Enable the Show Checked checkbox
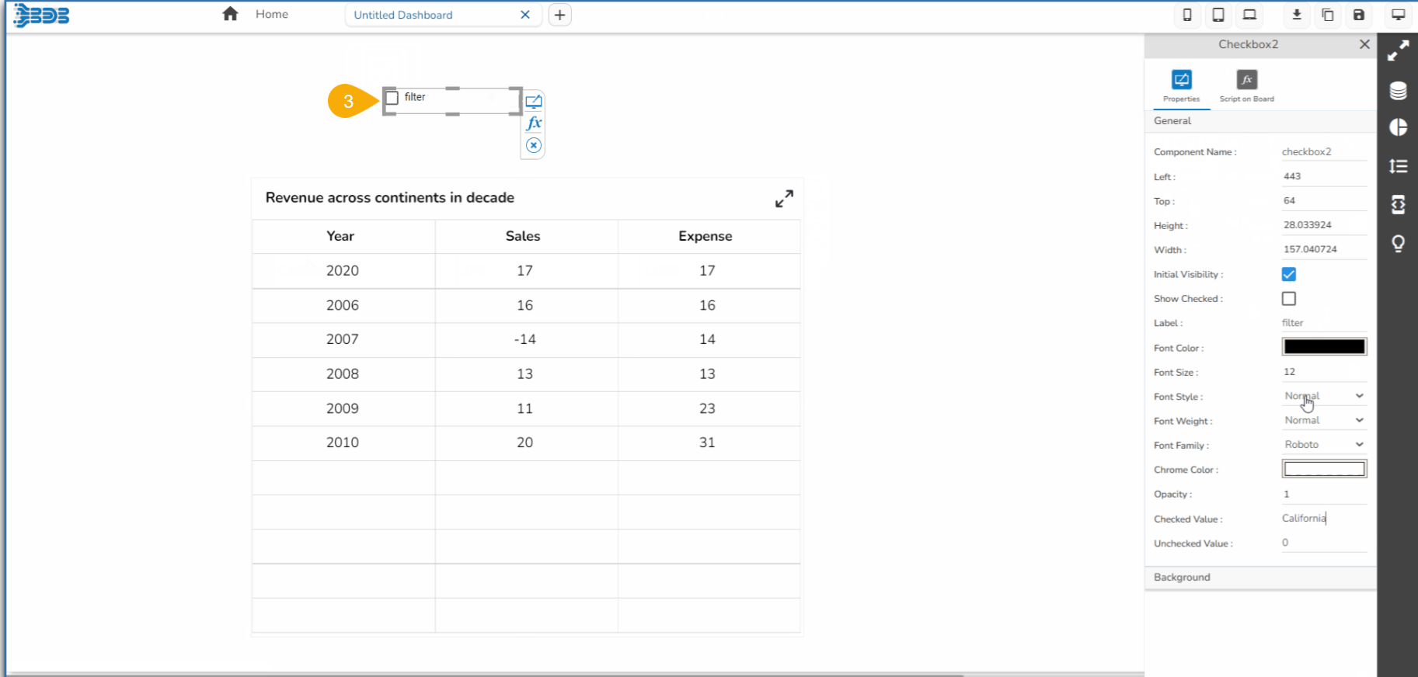 pos(1289,299)
